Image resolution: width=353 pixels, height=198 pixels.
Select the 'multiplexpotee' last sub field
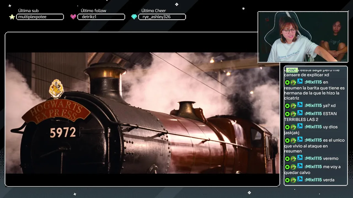click(x=40, y=17)
